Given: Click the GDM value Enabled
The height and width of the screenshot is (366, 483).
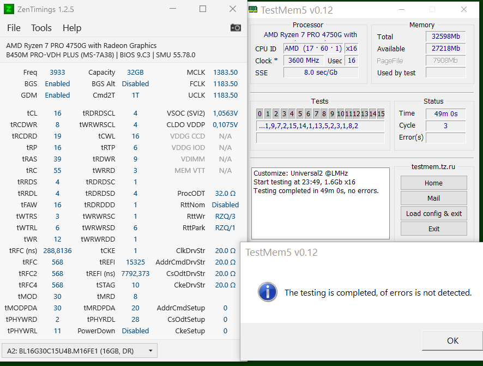Looking at the screenshot, I should [57, 95].
